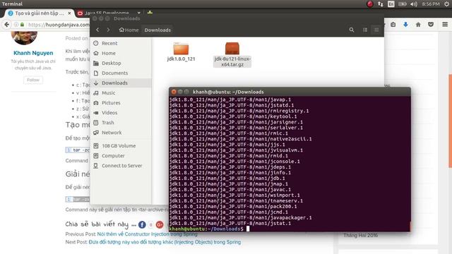Open a new Firefox tab
The image size is (452, 254).
pyautogui.click(x=150, y=13)
